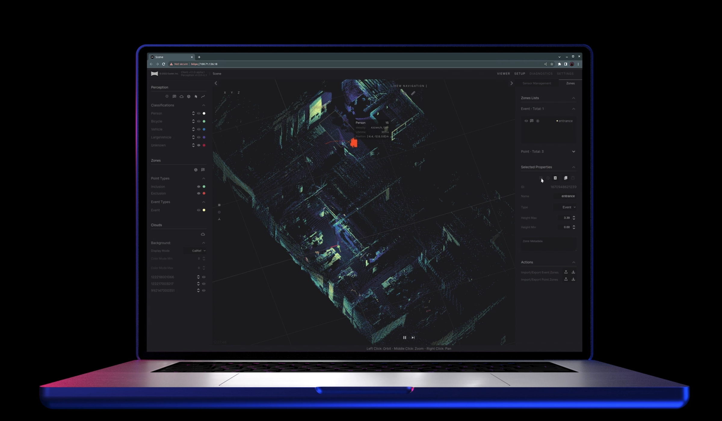Screen dimensions: 722x421
Task: Click download icon for Import/Export Point Zones
Action: tap(573, 279)
